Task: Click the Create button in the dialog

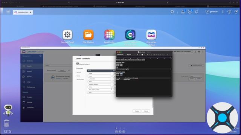Action: coord(137,111)
